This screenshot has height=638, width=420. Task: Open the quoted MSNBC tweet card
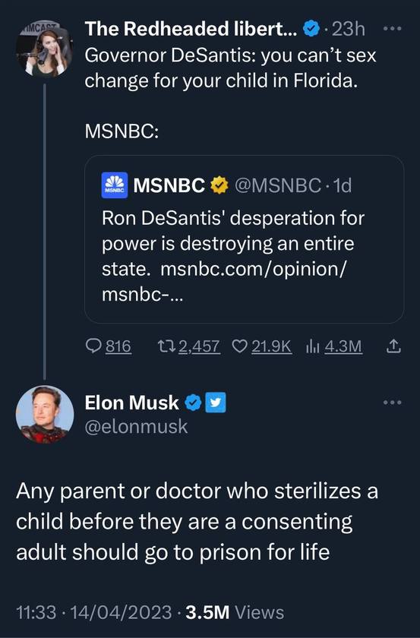tap(245, 239)
